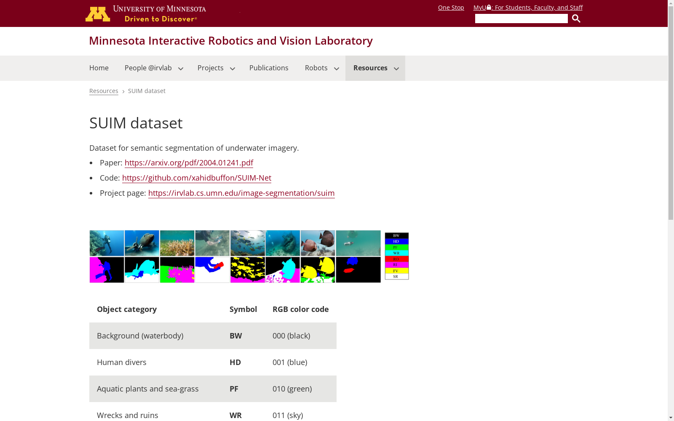Open MyU: For Students, Faculty, and Staff link
This screenshot has width=674, height=421.
[528, 8]
